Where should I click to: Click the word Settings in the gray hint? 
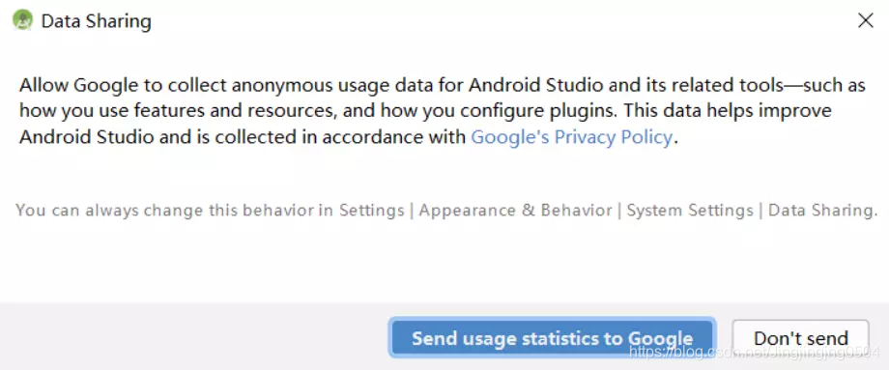pyautogui.click(x=371, y=211)
